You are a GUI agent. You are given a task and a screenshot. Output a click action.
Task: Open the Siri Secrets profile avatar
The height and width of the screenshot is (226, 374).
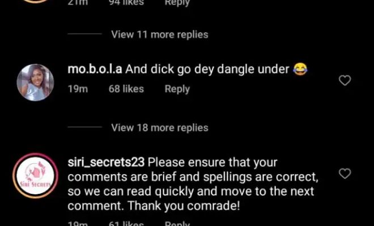[35, 176]
